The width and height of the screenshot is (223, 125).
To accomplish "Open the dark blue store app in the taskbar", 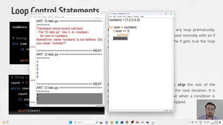I will pos(122,122).
